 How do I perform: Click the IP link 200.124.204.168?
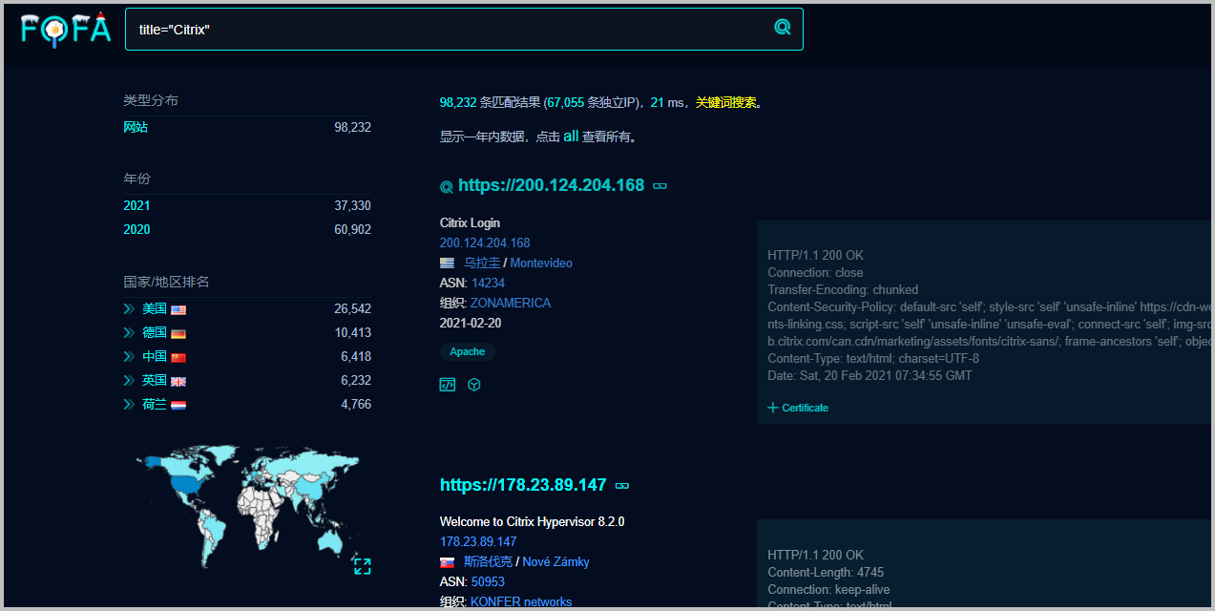485,242
